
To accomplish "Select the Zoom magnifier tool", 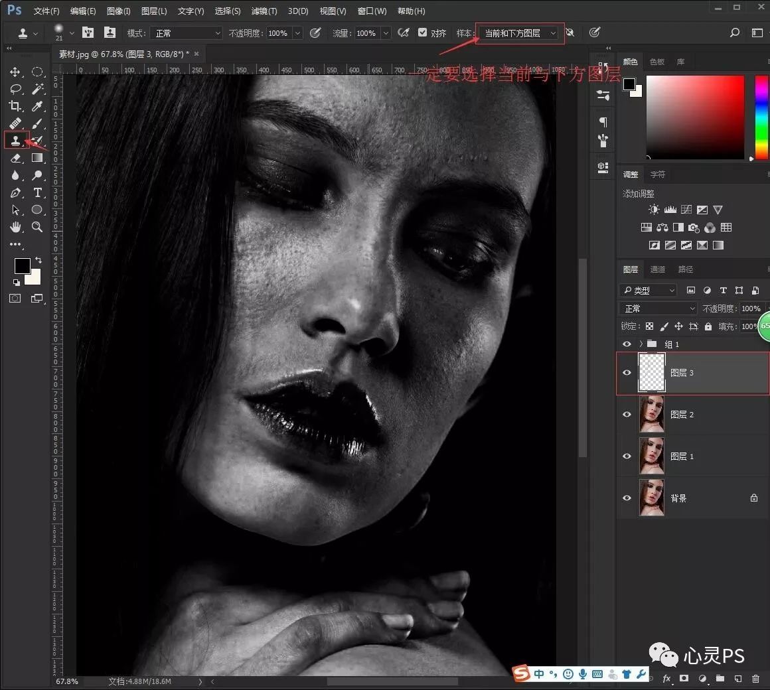I will pyautogui.click(x=37, y=227).
